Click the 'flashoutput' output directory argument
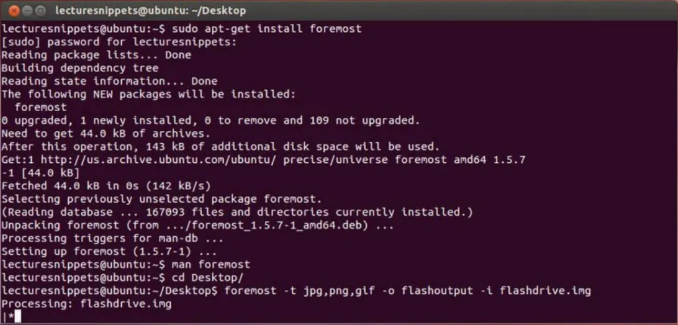Image resolution: width=678 pixels, height=325 pixels. [x=437, y=291]
